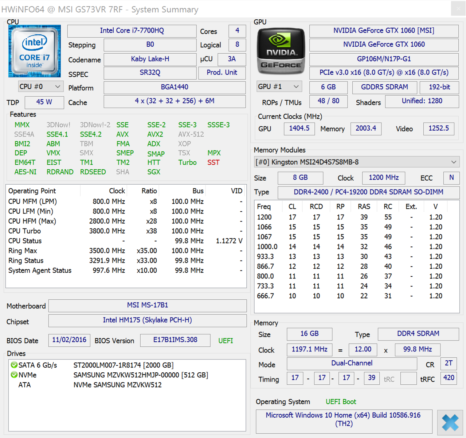
Task: Select the 1200 frequency timing row
Action: pyautogui.click(x=356, y=217)
